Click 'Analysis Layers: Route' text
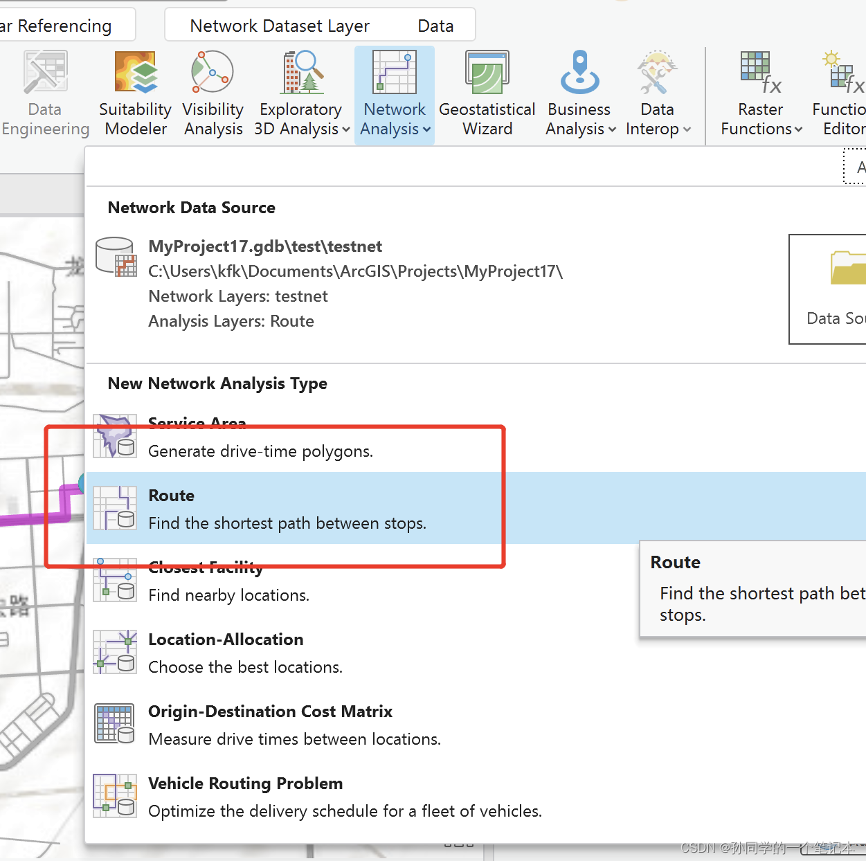This screenshot has width=866, height=861. [x=231, y=321]
